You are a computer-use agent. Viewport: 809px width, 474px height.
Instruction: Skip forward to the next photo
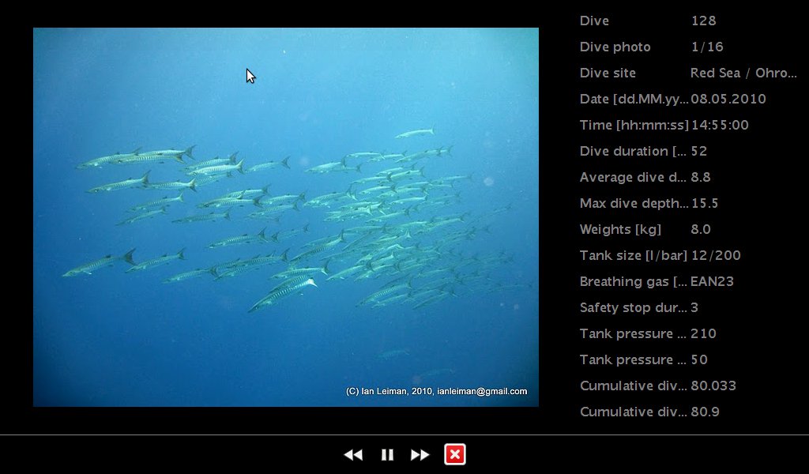(420, 454)
